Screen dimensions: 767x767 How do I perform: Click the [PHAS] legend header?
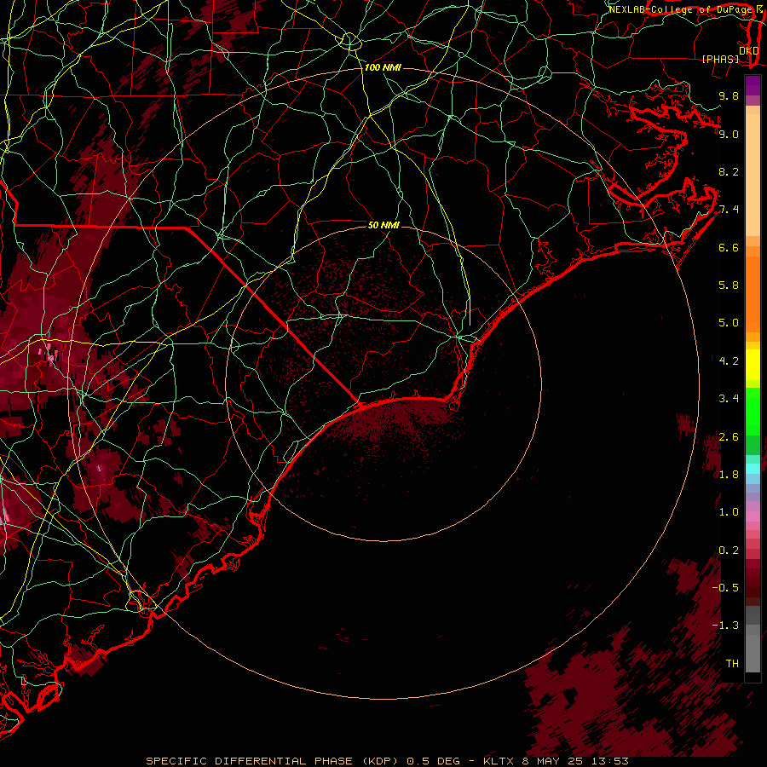[x=720, y=59]
